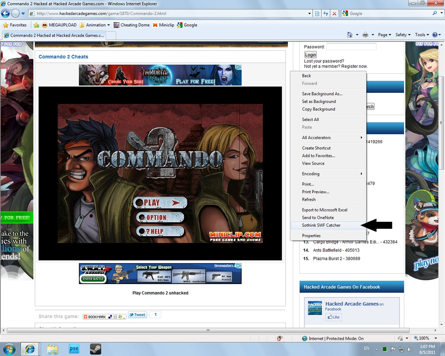Choose Properties in context menu
Image resolution: width=445 pixels, height=356 pixels.
pos(328,235)
